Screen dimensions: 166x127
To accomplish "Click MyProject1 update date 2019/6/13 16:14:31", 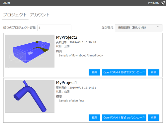I will pos(76,88).
